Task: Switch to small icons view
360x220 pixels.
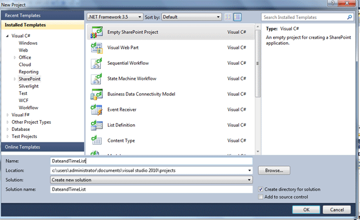Action: pos(228,17)
